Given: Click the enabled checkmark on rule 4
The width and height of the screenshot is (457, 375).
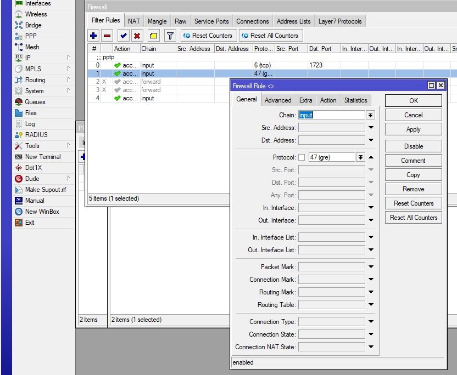Looking at the screenshot, I should coord(118,98).
